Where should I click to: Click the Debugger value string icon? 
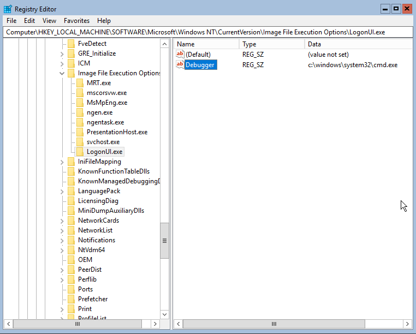click(180, 64)
